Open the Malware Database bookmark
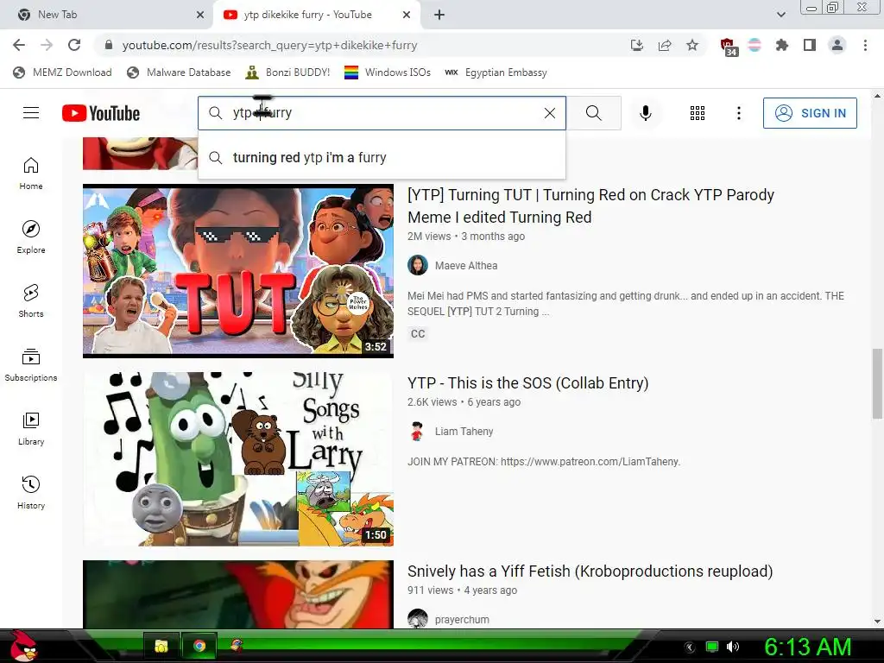This screenshot has height=663, width=884. tap(179, 73)
